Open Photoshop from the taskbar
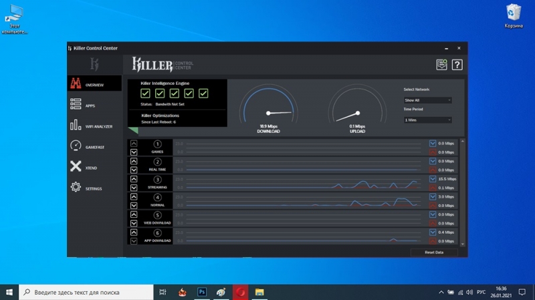Screen dimensions: 535x300 [202, 292]
